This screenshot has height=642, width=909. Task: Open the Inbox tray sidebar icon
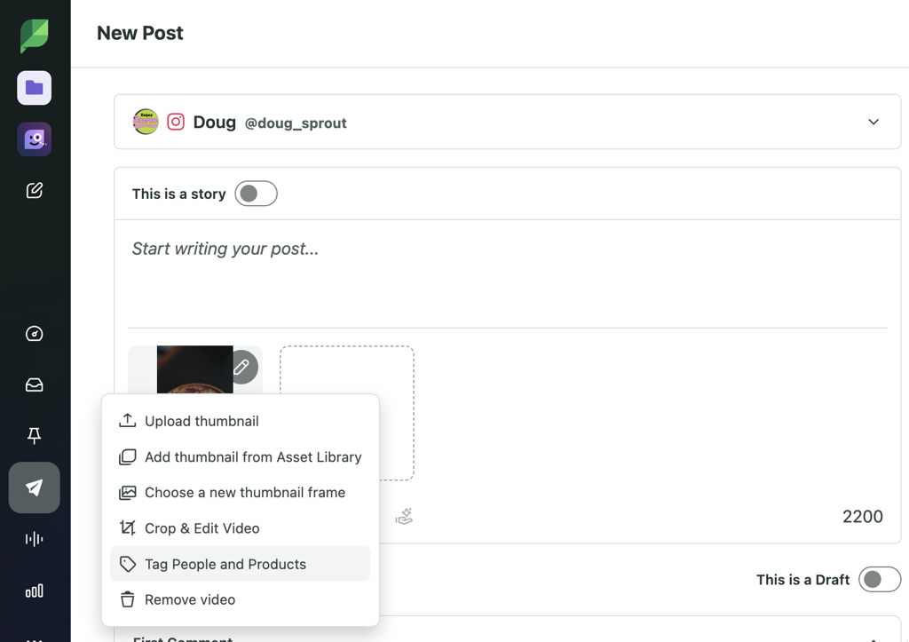35,384
